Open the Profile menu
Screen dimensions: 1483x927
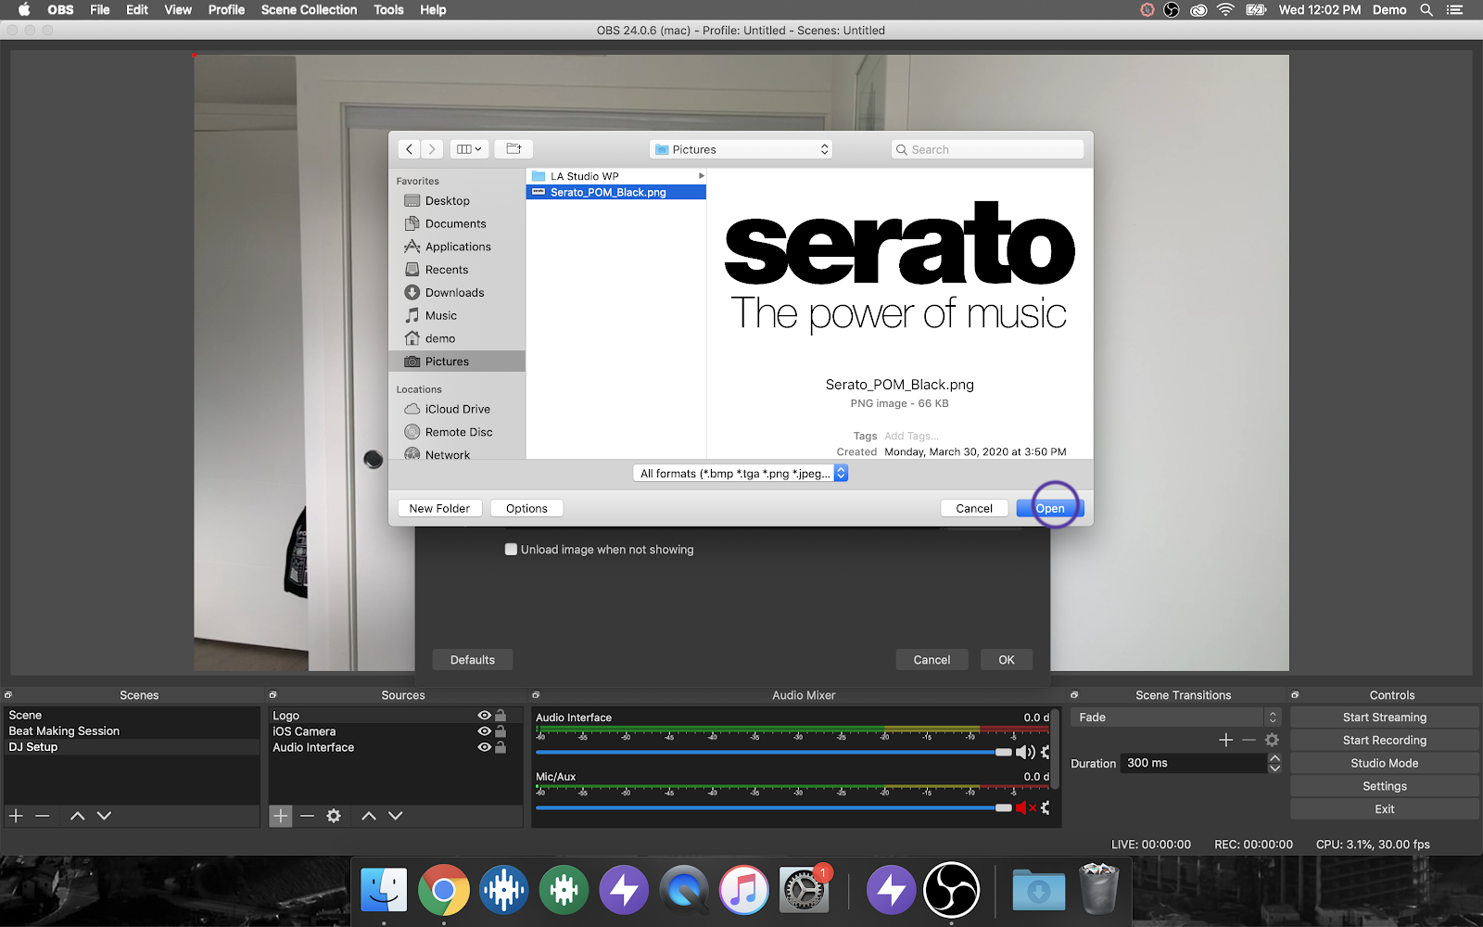[226, 10]
